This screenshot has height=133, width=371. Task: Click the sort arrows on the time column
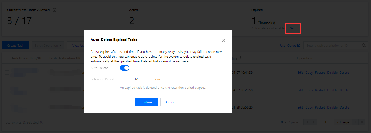pyautogui.click(x=241, y=58)
